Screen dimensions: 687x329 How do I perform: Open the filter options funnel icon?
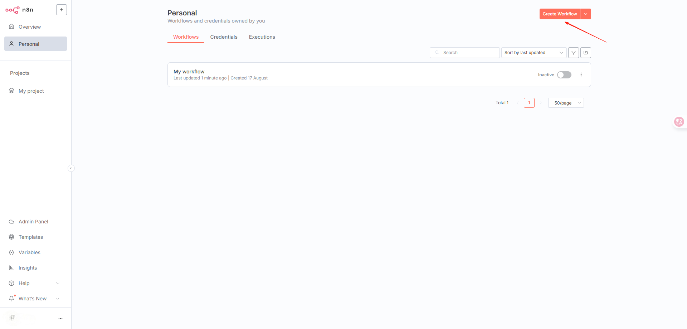pyautogui.click(x=574, y=53)
